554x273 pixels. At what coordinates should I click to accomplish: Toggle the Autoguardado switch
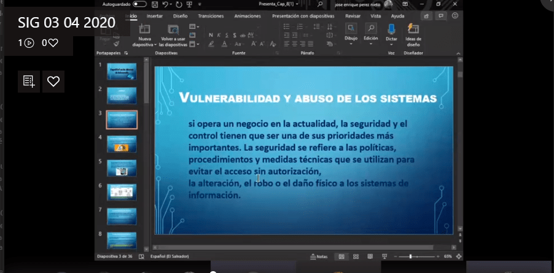click(x=139, y=4)
